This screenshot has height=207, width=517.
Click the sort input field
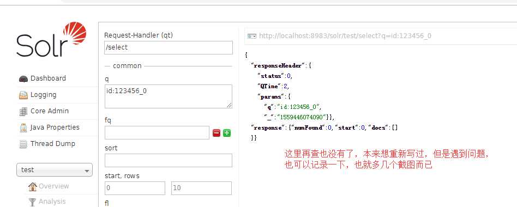[x=168, y=160]
